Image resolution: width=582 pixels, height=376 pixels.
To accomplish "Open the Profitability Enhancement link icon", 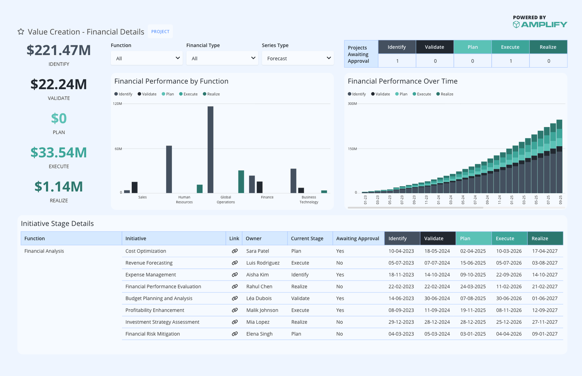I will (x=235, y=310).
